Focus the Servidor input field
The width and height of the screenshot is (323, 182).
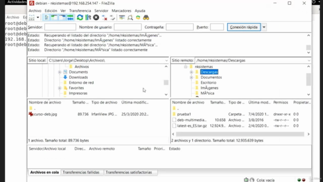pos(60,27)
